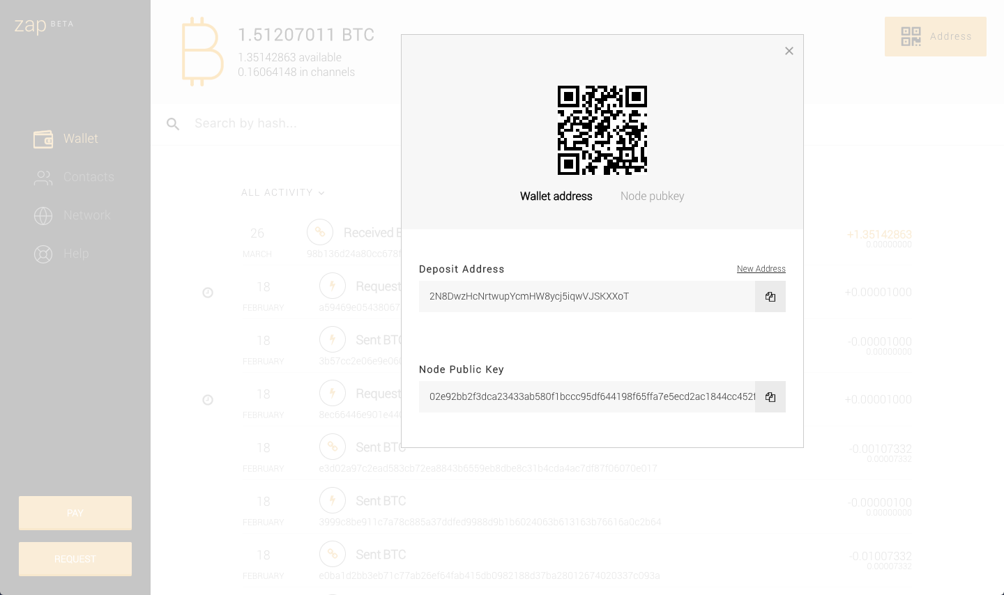The height and width of the screenshot is (595, 1004).
Task: Click chain icon on -0.01007332 Sent row
Action: point(333,554)
